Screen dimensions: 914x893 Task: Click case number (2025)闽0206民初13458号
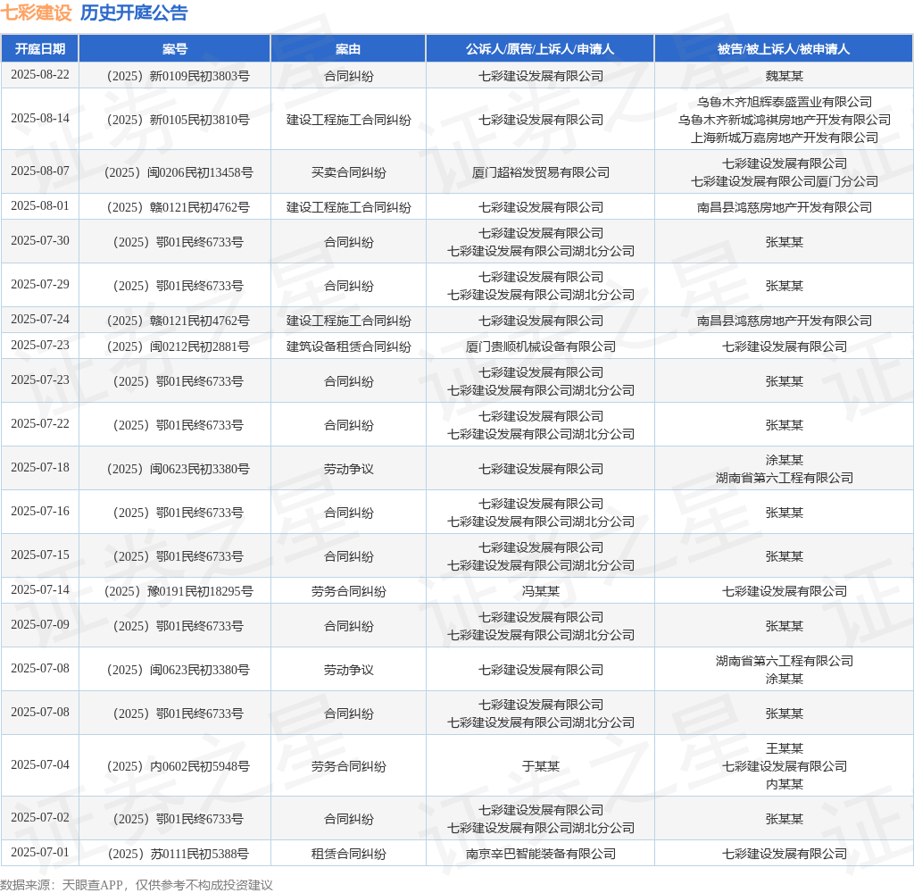178,172
